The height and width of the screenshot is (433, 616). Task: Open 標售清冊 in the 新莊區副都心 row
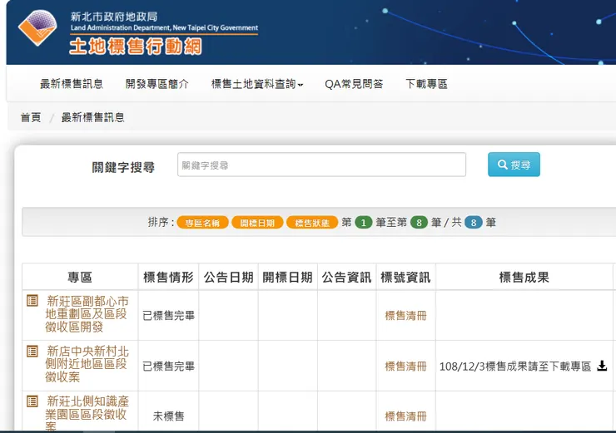406,316
